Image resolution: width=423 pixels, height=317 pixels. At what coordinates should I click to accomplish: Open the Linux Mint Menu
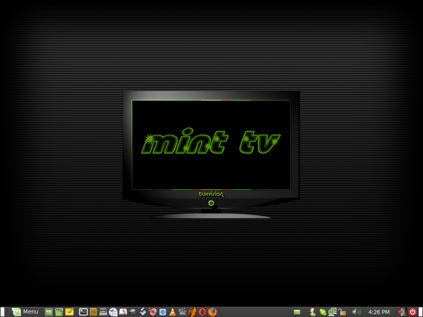(x=25, y=312)
